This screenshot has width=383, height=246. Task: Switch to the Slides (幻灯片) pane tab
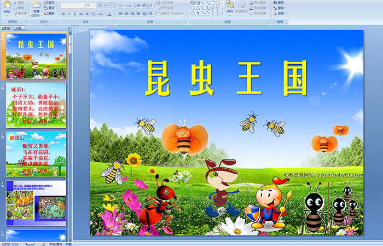(6, 28)
